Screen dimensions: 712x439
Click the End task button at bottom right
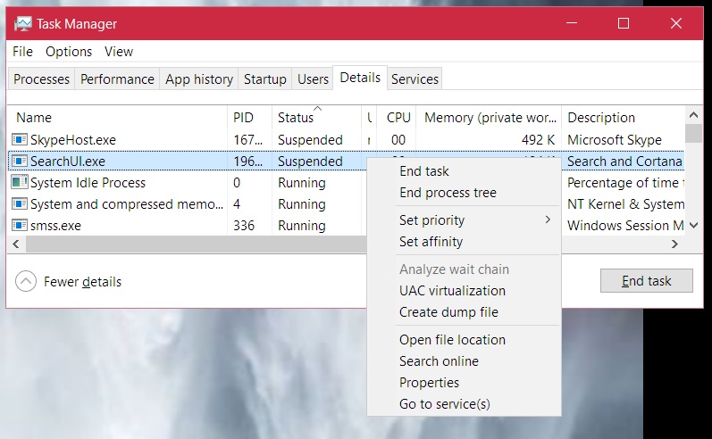(x=646, y=281)
